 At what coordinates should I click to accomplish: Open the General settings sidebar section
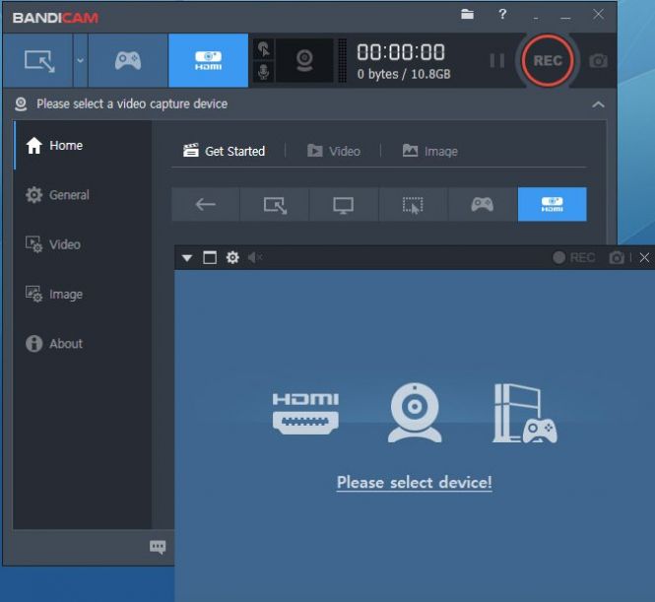coord(83,195)
